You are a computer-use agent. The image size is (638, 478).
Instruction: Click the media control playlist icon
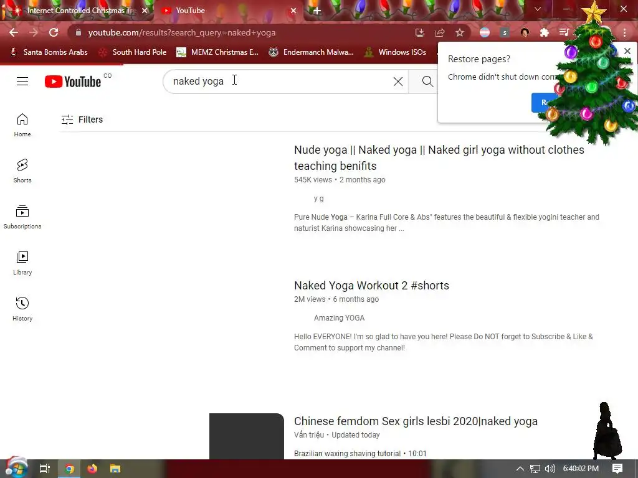pyautogui.click(x=564, y=32)
